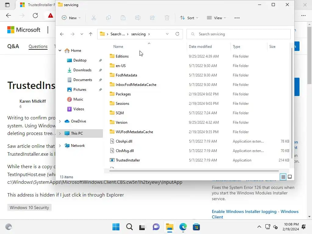Click the red security warning icon in Edge

(51, 16)
